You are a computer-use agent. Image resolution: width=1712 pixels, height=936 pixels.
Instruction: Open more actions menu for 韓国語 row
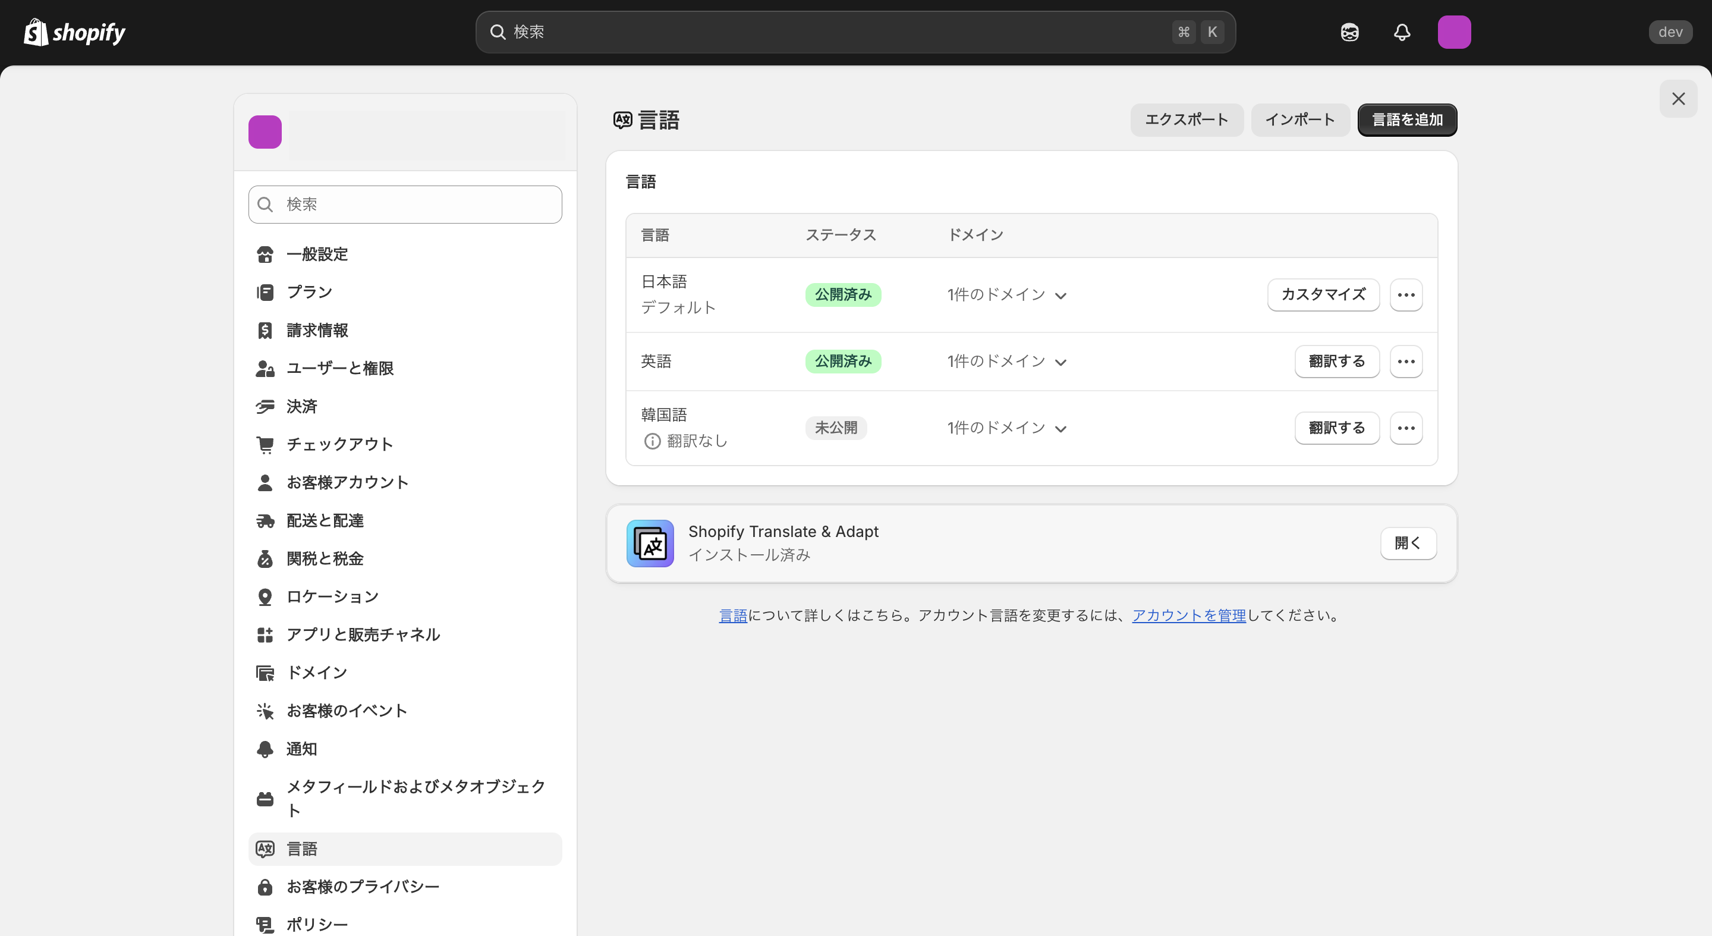[1406, 428]
